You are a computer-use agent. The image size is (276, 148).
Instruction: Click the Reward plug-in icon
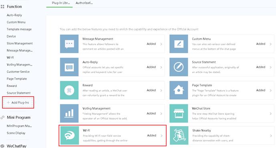(69, 90)
